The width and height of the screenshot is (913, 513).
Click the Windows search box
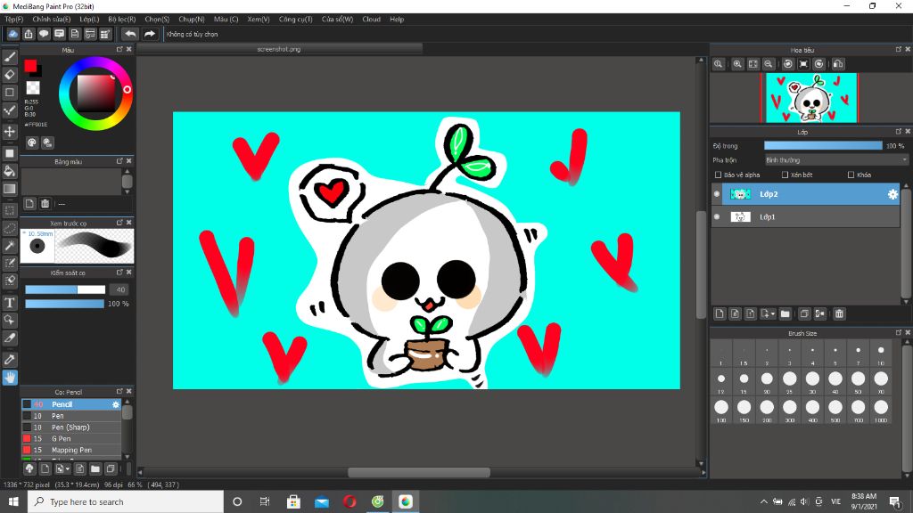[125, 501]
